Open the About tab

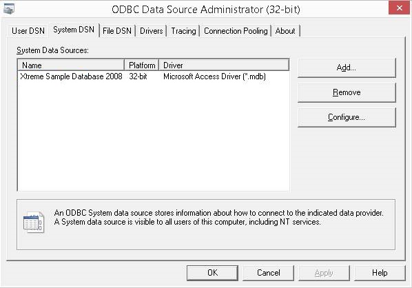pos(285,31)
